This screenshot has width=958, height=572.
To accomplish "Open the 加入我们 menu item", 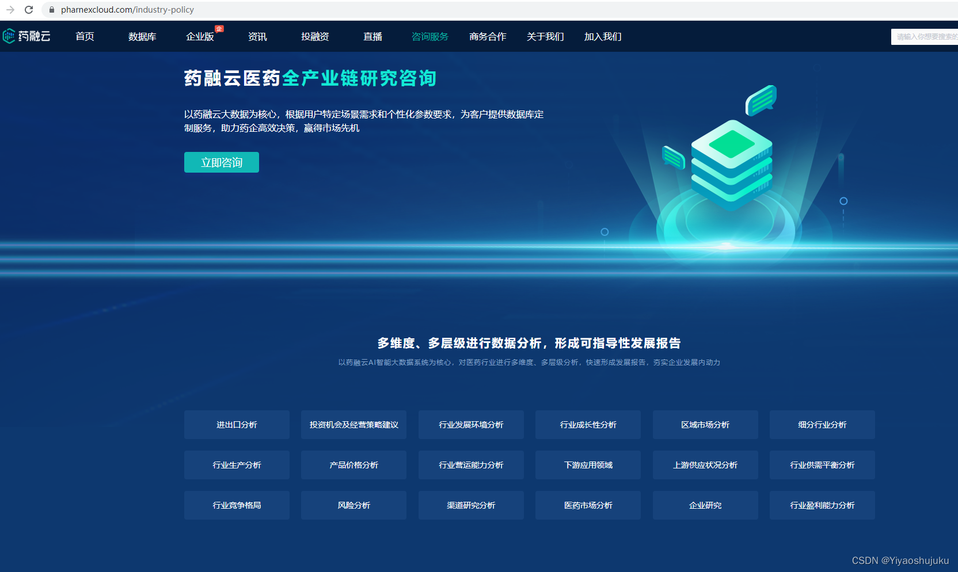I will (x=603, y=37).
